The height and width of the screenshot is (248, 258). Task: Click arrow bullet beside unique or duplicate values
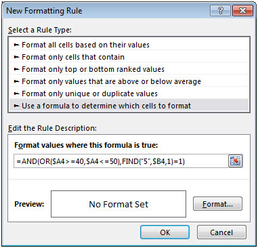click(16, 94)
